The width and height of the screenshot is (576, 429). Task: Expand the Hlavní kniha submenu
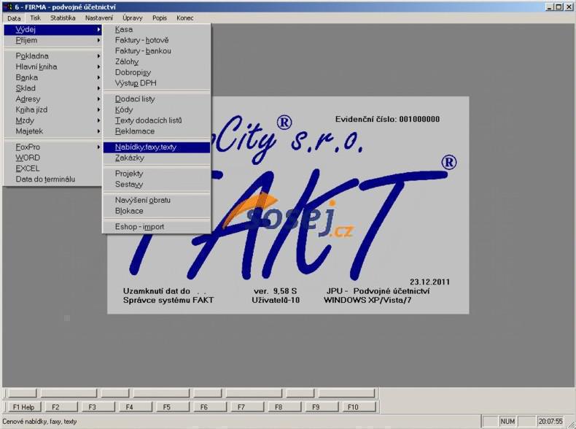click(53, 66)
